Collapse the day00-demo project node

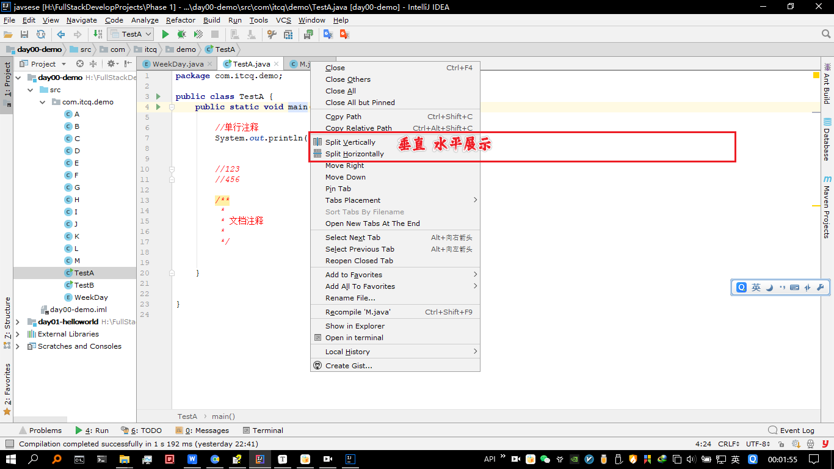18,78
